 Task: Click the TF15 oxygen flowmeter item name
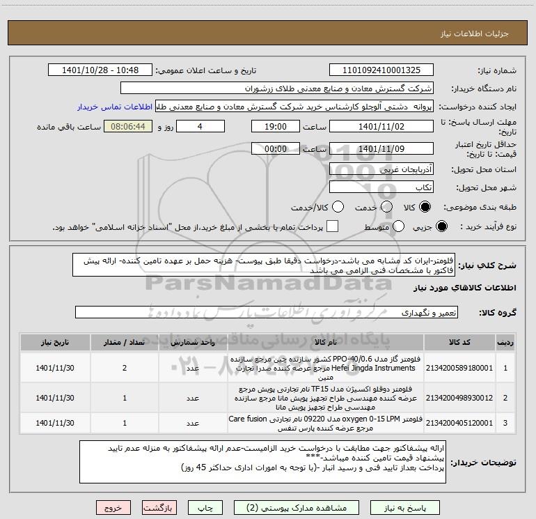(326, 398)
